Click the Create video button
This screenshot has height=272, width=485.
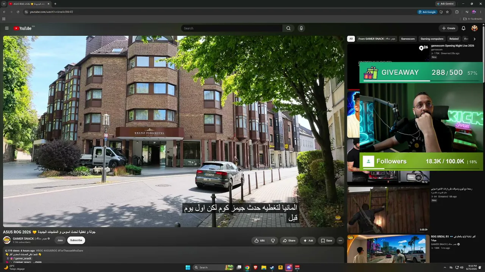(x=449, y=28)
